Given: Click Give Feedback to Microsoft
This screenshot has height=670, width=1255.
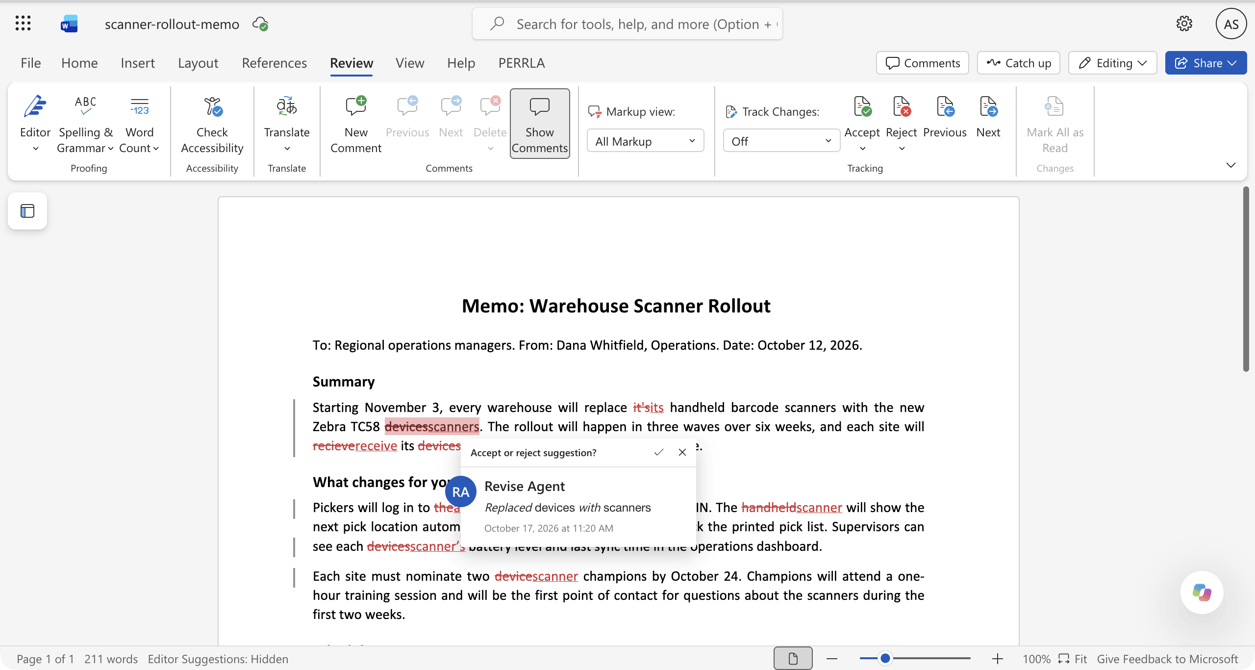Looking at the screenshot, I should click(1167, 659).
